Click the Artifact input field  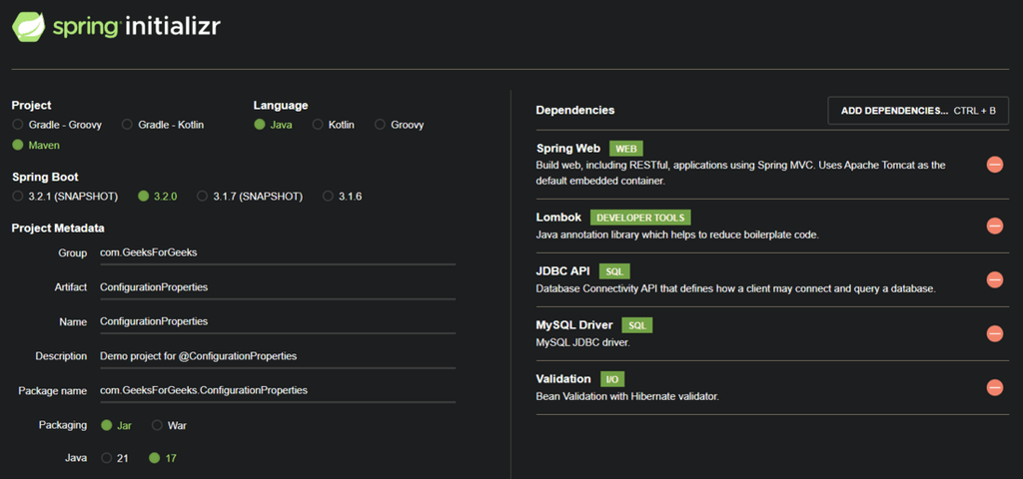pos(277,287)
